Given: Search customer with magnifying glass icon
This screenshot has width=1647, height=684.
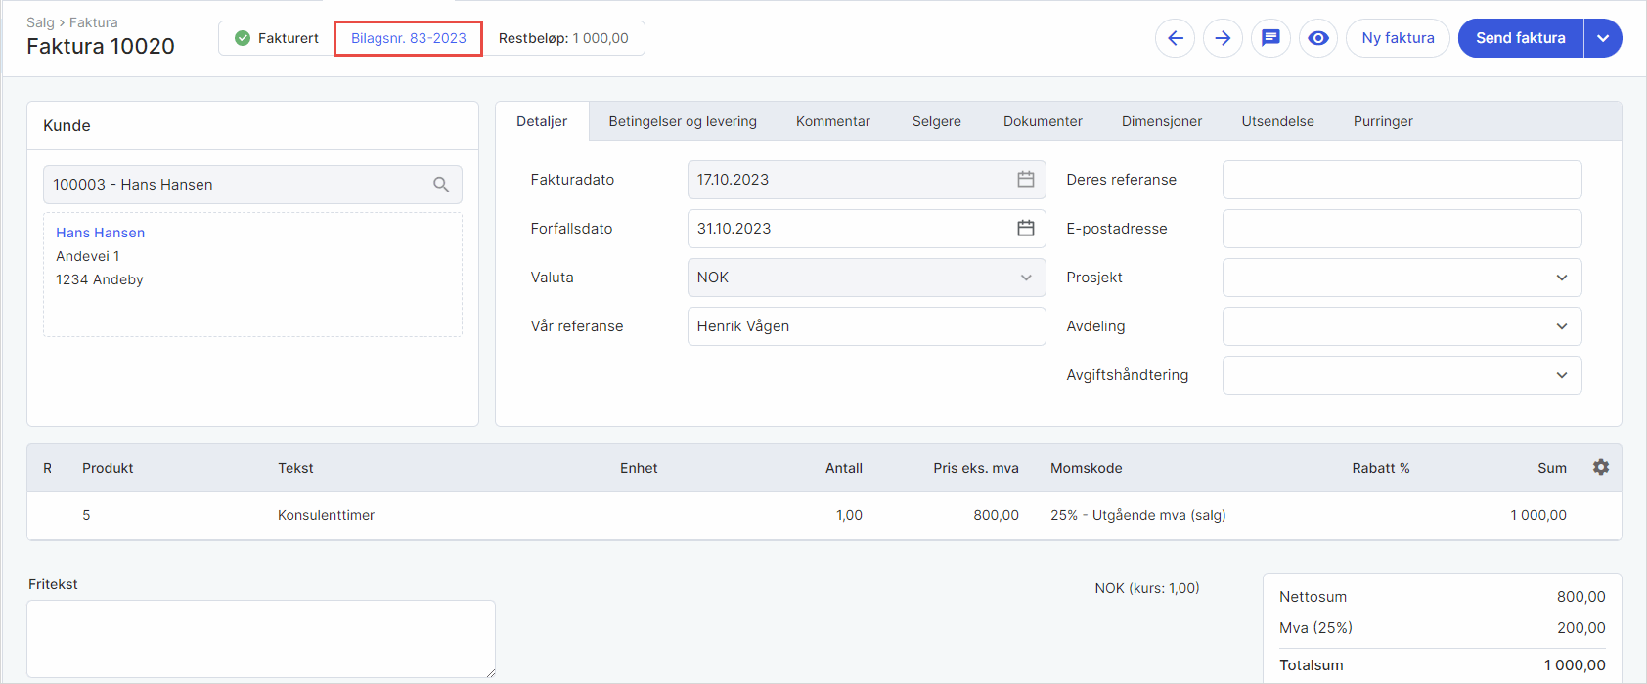Looking at the screenshot, I should click(x=441, y=185).
